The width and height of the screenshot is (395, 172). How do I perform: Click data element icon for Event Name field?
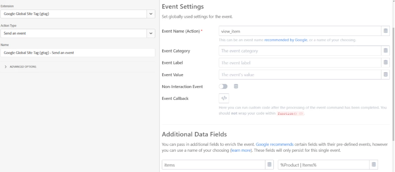coord(385,31)
